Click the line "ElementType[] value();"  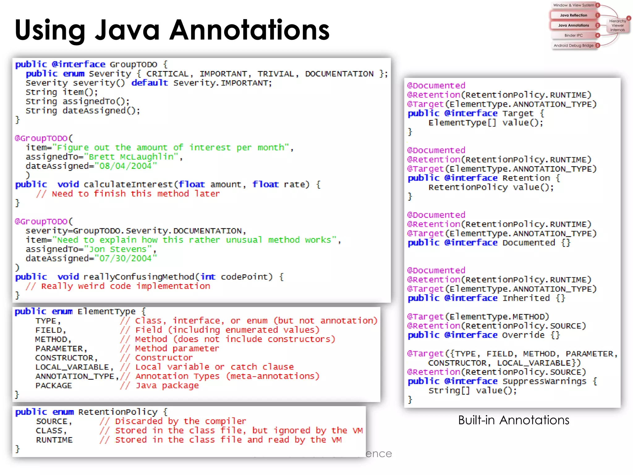pos(486,123)
